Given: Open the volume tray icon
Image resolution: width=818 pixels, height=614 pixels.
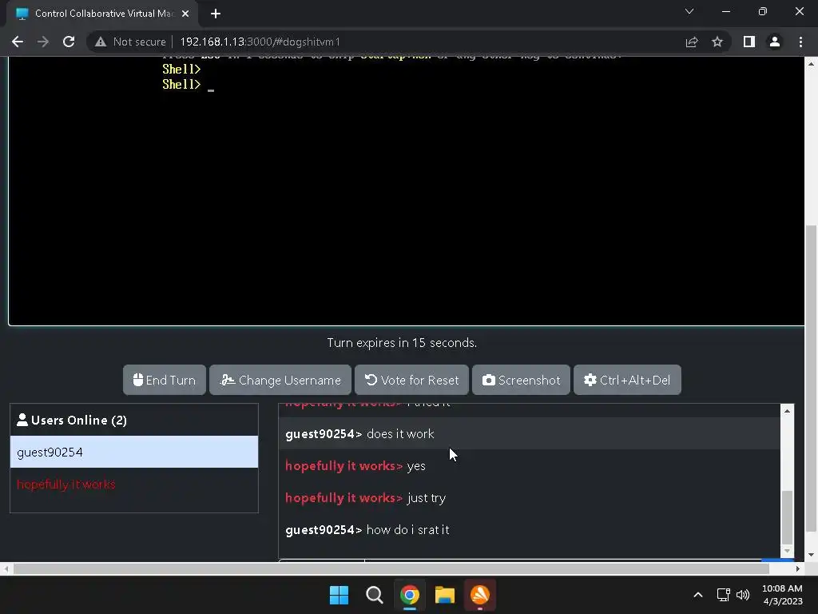Looking at the screenshot, I should tap(743, 595).
